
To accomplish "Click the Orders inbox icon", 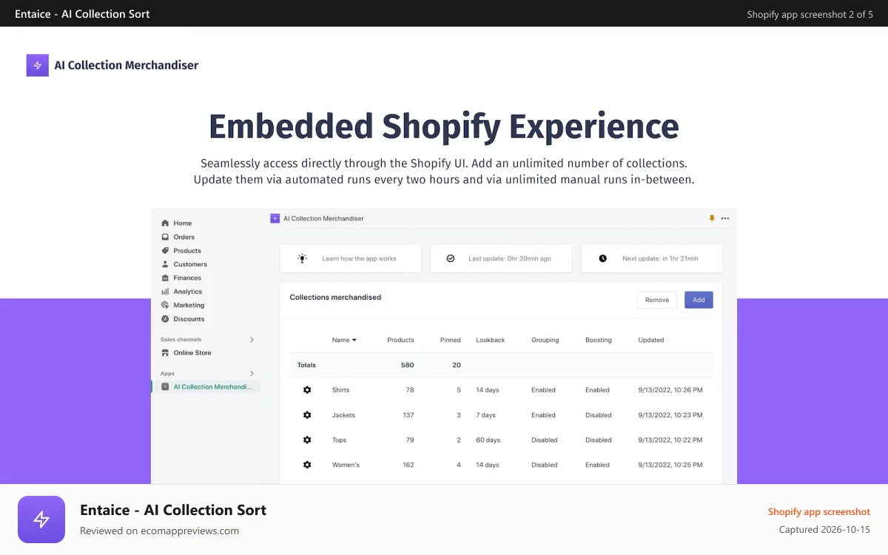I will [165, 237].
